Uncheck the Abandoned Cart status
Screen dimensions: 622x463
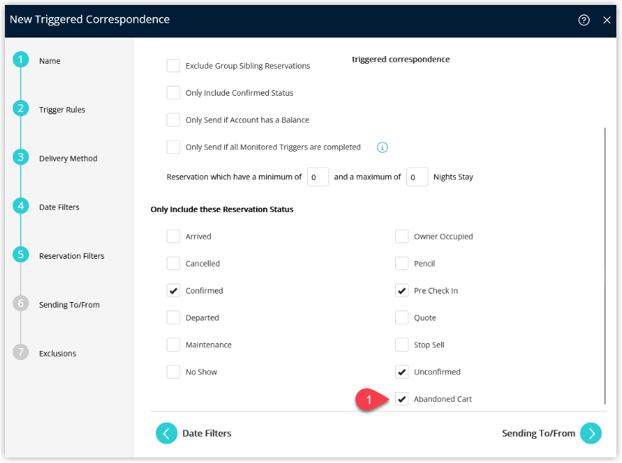(x=401, y=399)
